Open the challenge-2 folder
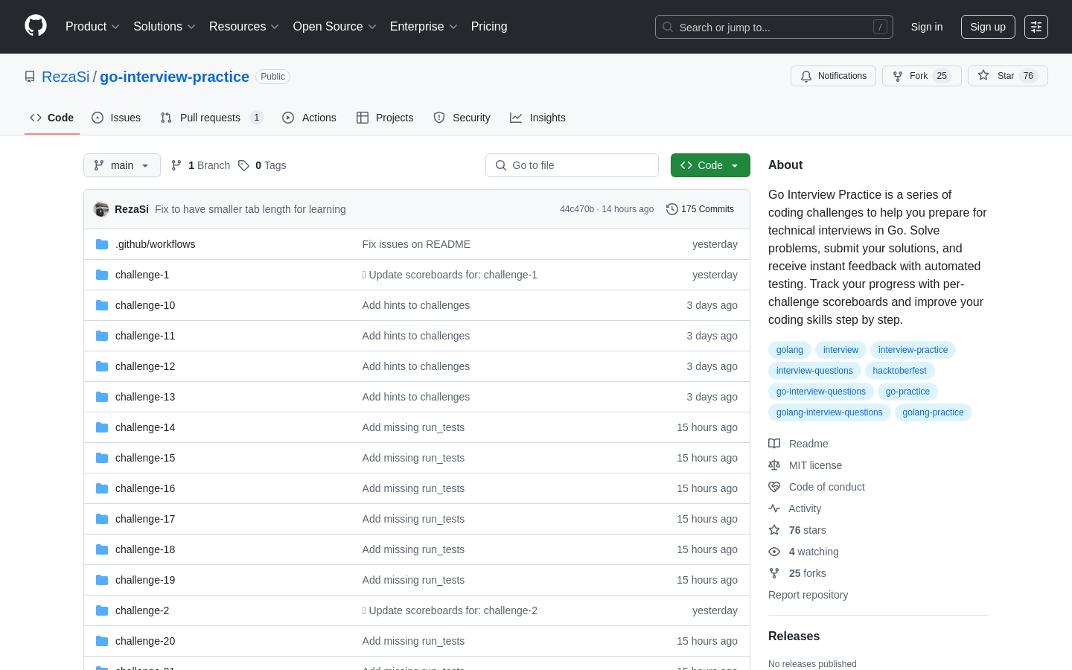The image size is (1072, 670). (142, 610)
